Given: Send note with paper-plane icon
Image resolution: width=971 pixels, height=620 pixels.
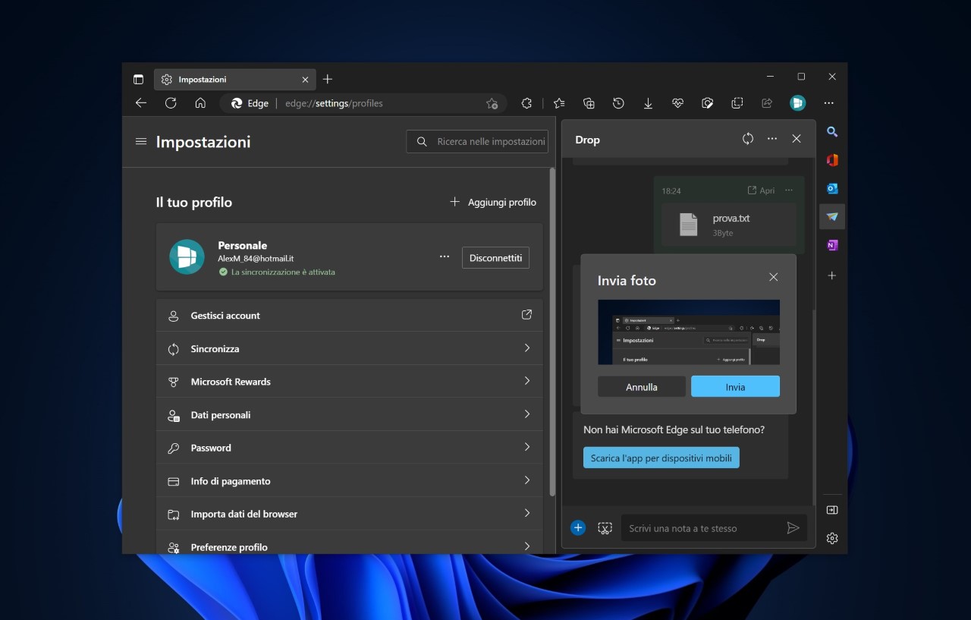Looking at the screenshot, I should [x=793, y=528].
